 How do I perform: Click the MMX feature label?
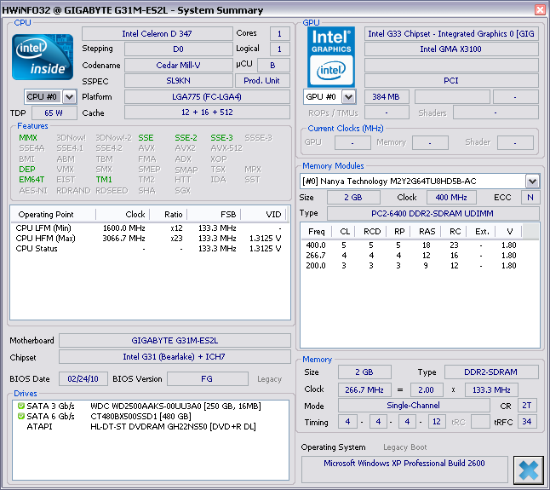pos(28,138)
